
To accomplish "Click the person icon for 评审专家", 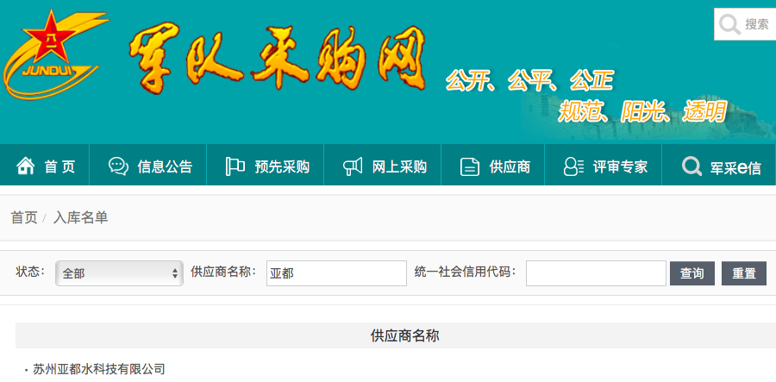I will (x=573, y=166).
